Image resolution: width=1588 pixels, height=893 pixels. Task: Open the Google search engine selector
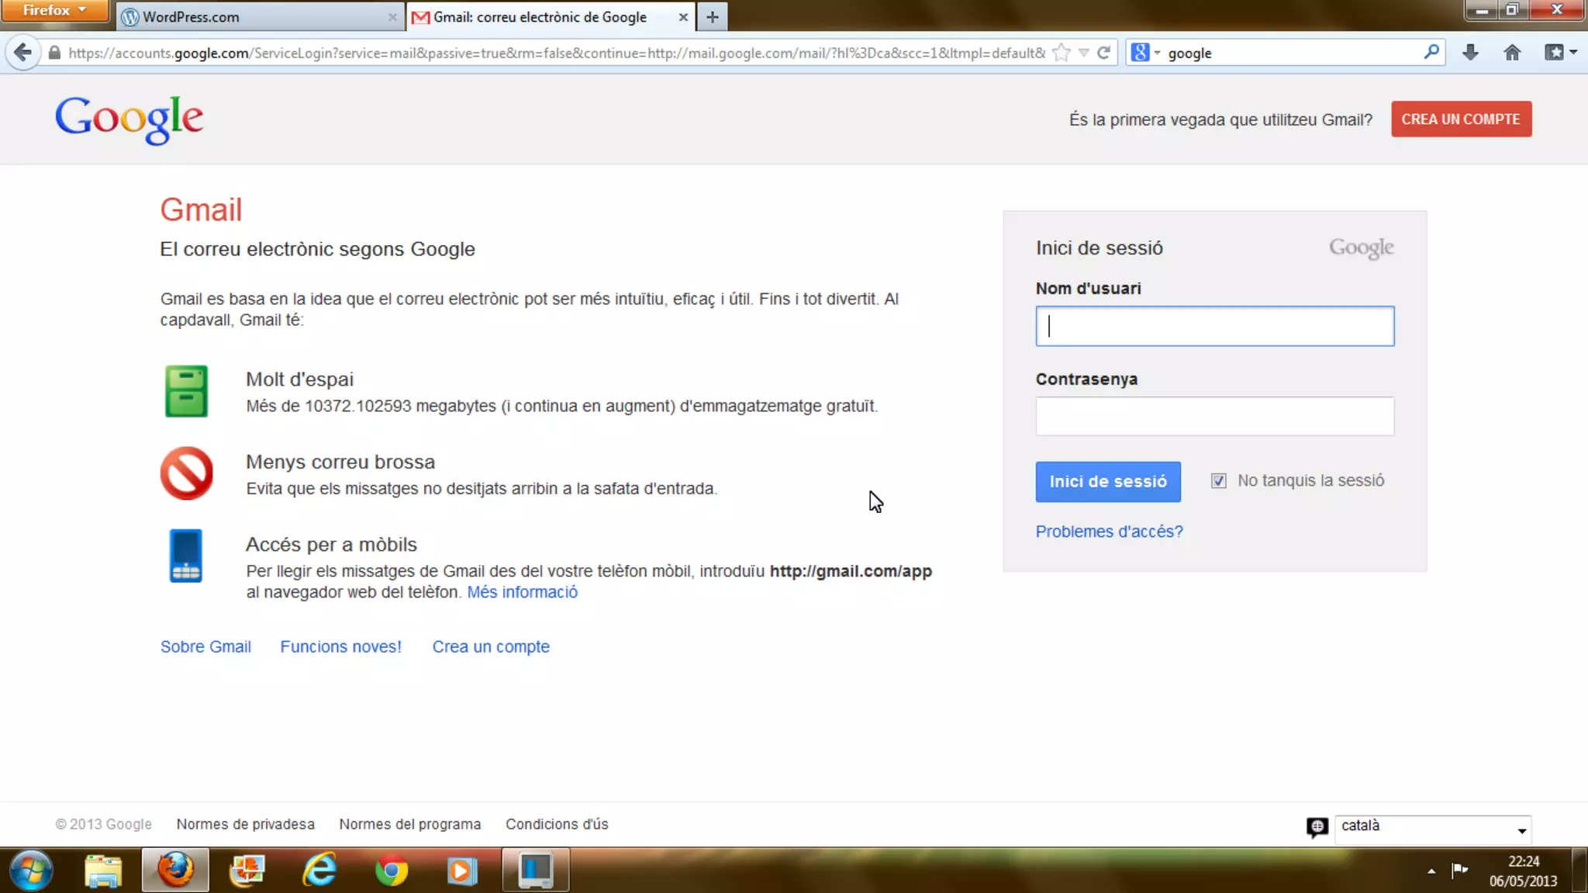click(x=1145, y=53)
